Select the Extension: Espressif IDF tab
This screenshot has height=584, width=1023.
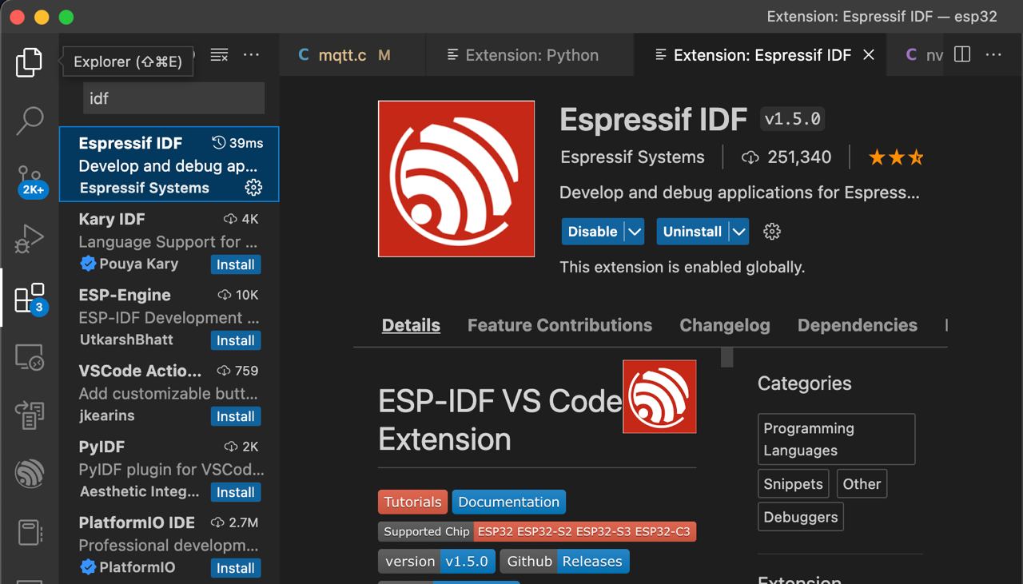click(762, 55)
